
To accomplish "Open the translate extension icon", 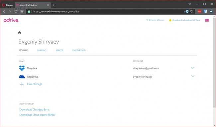I will click(x=205, y=11).
